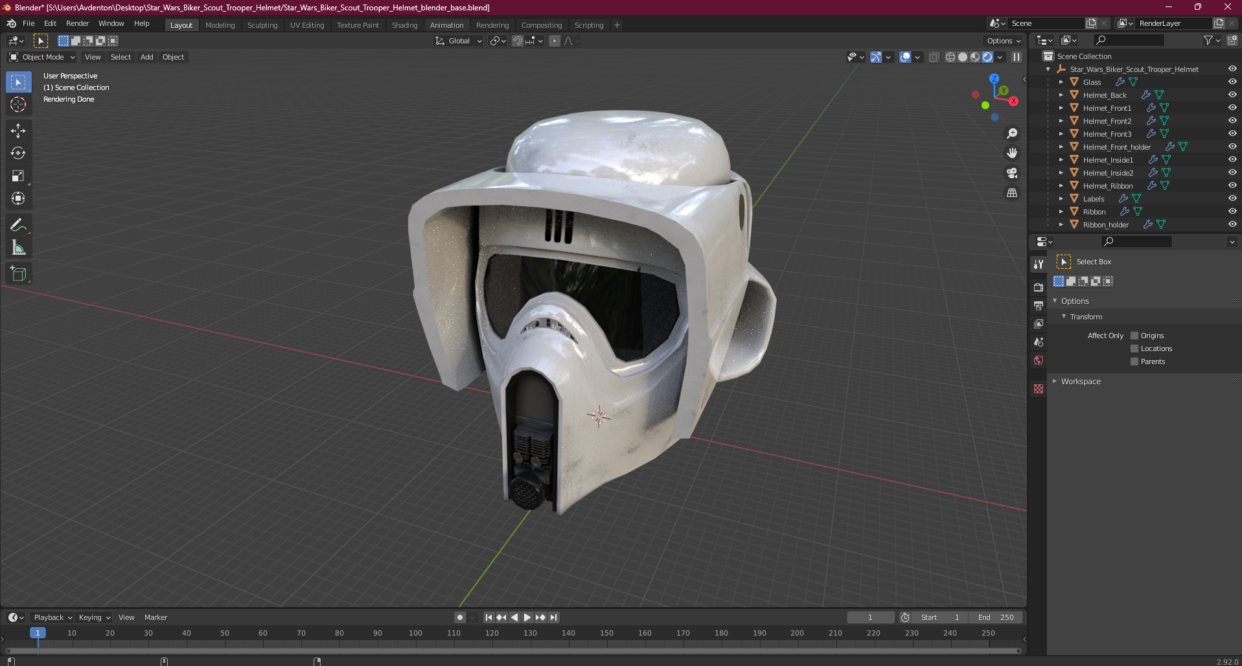Screen dimensions: 1242x666
Task: Open the Object Mode dropdown
Action: point(42,57)
